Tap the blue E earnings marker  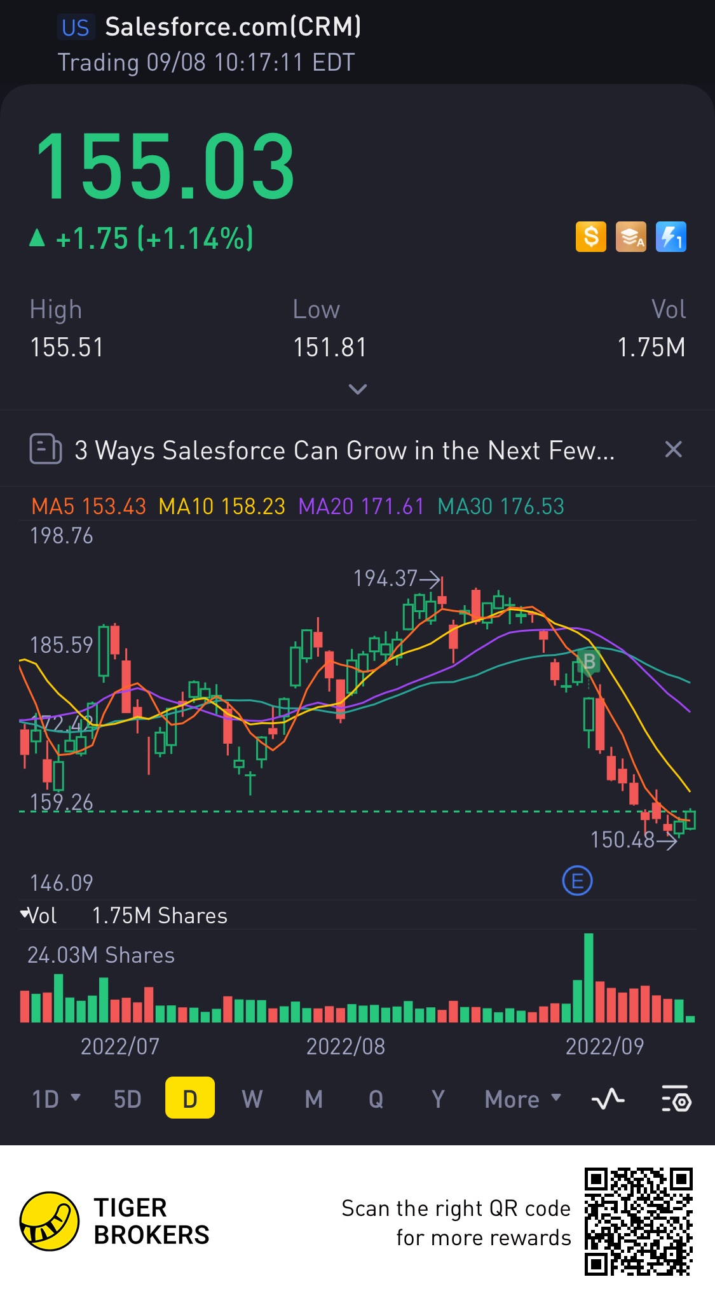[x=577, y=881]
